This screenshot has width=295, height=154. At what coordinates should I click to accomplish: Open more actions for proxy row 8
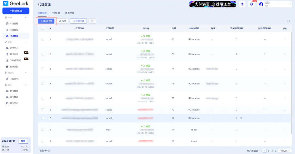pyautogui.click(x=285, y=130)
